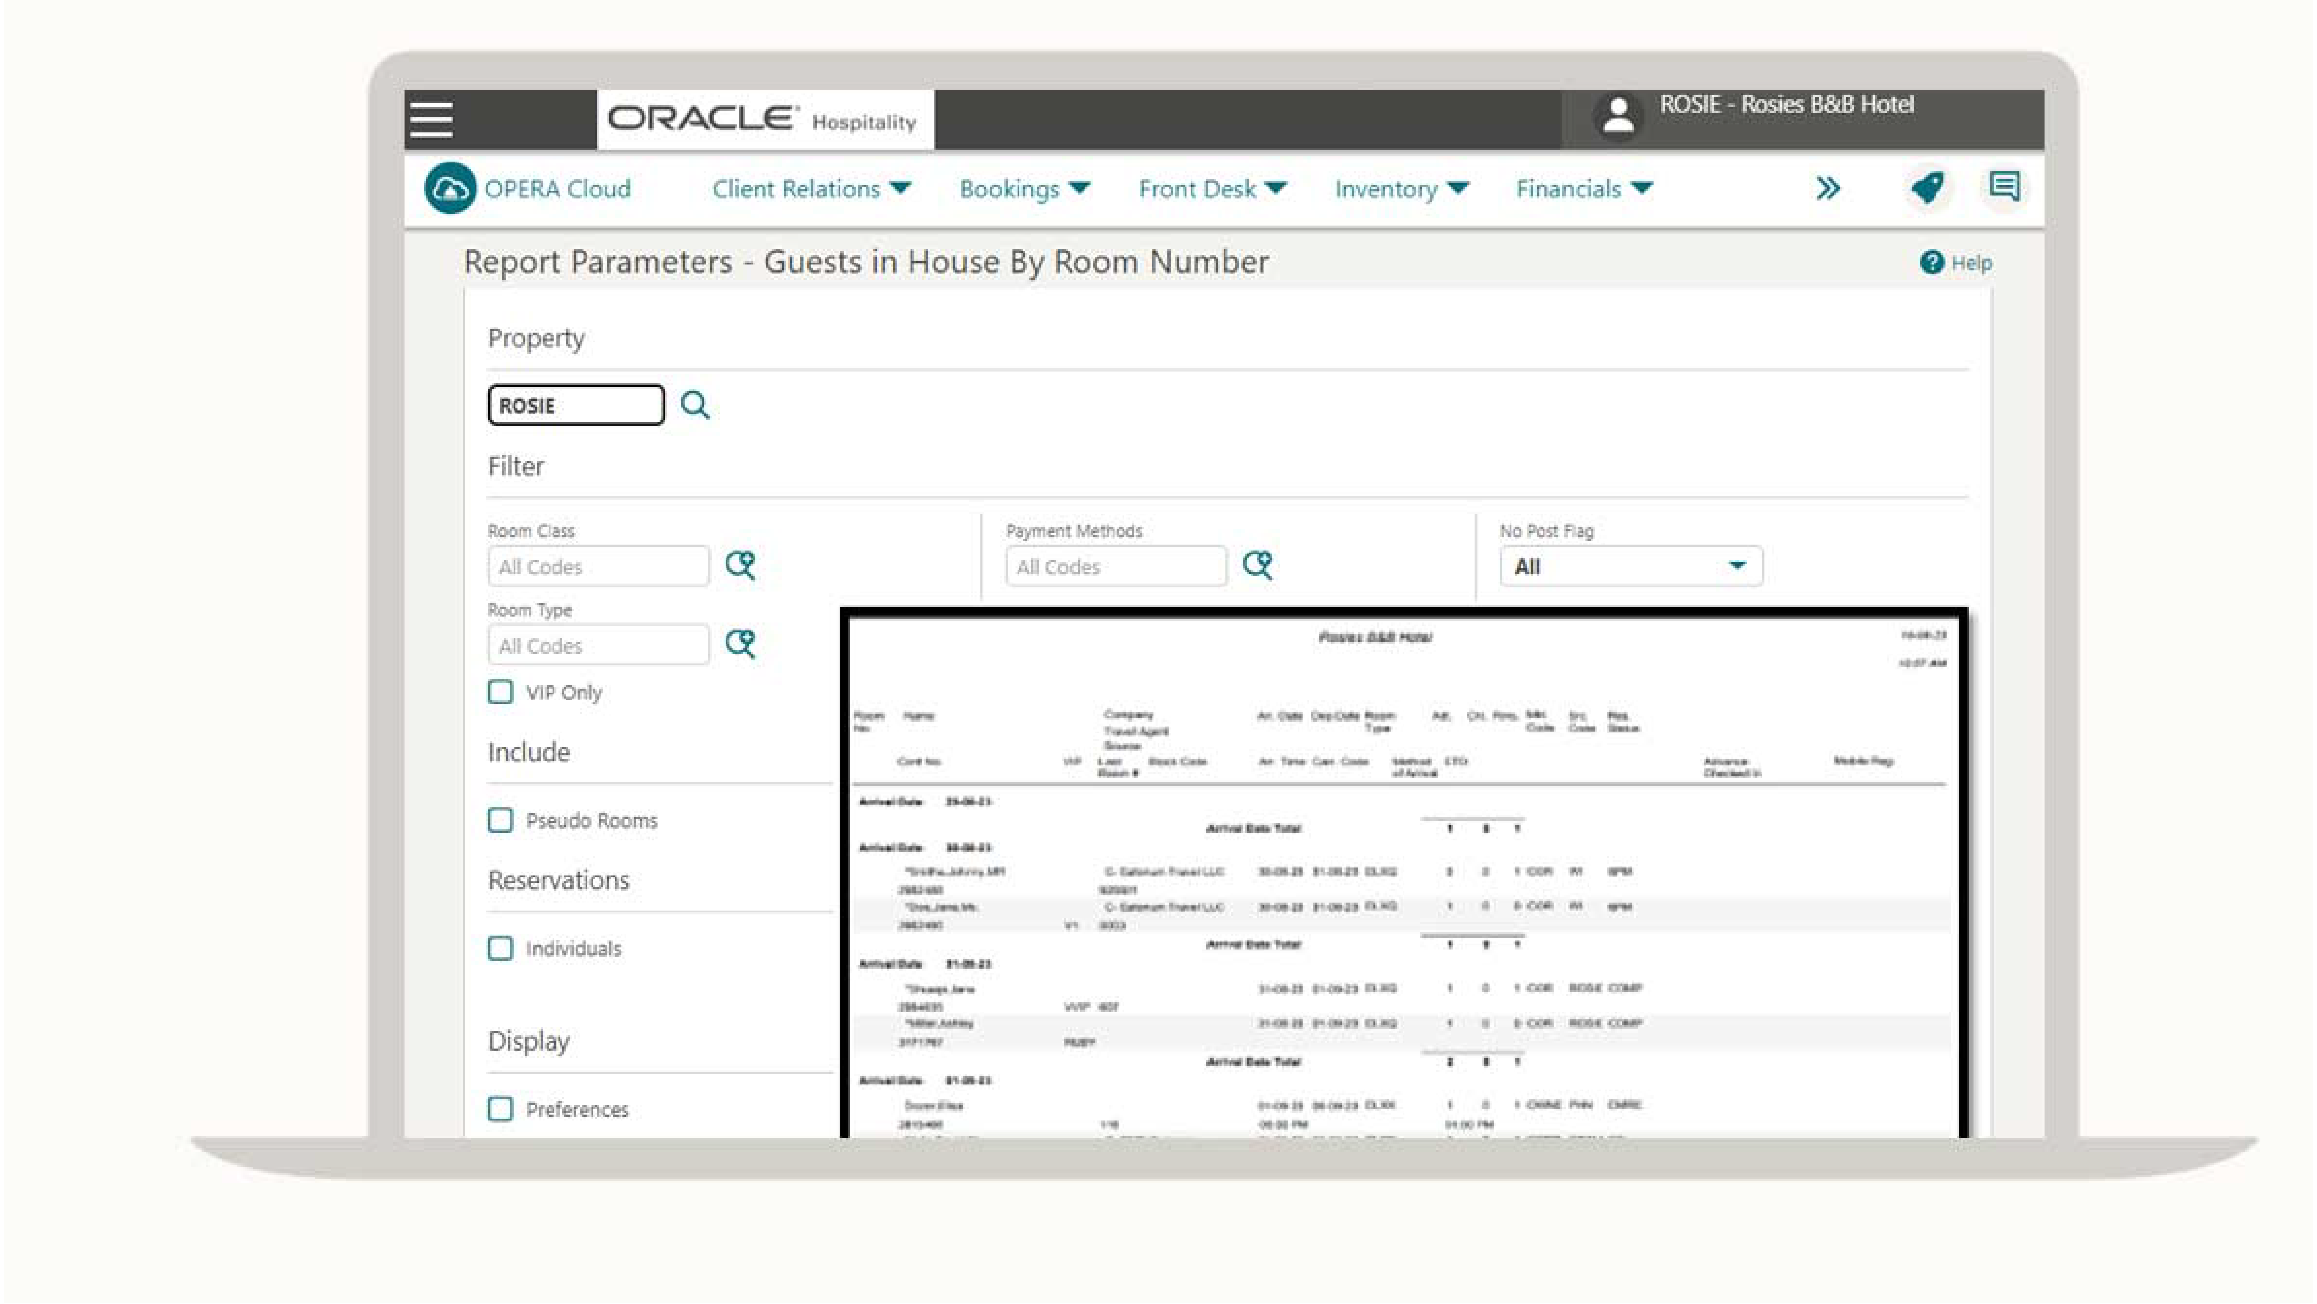
Task: Open the No Post Flag dropdown
Action: [x=1630, y=567]
